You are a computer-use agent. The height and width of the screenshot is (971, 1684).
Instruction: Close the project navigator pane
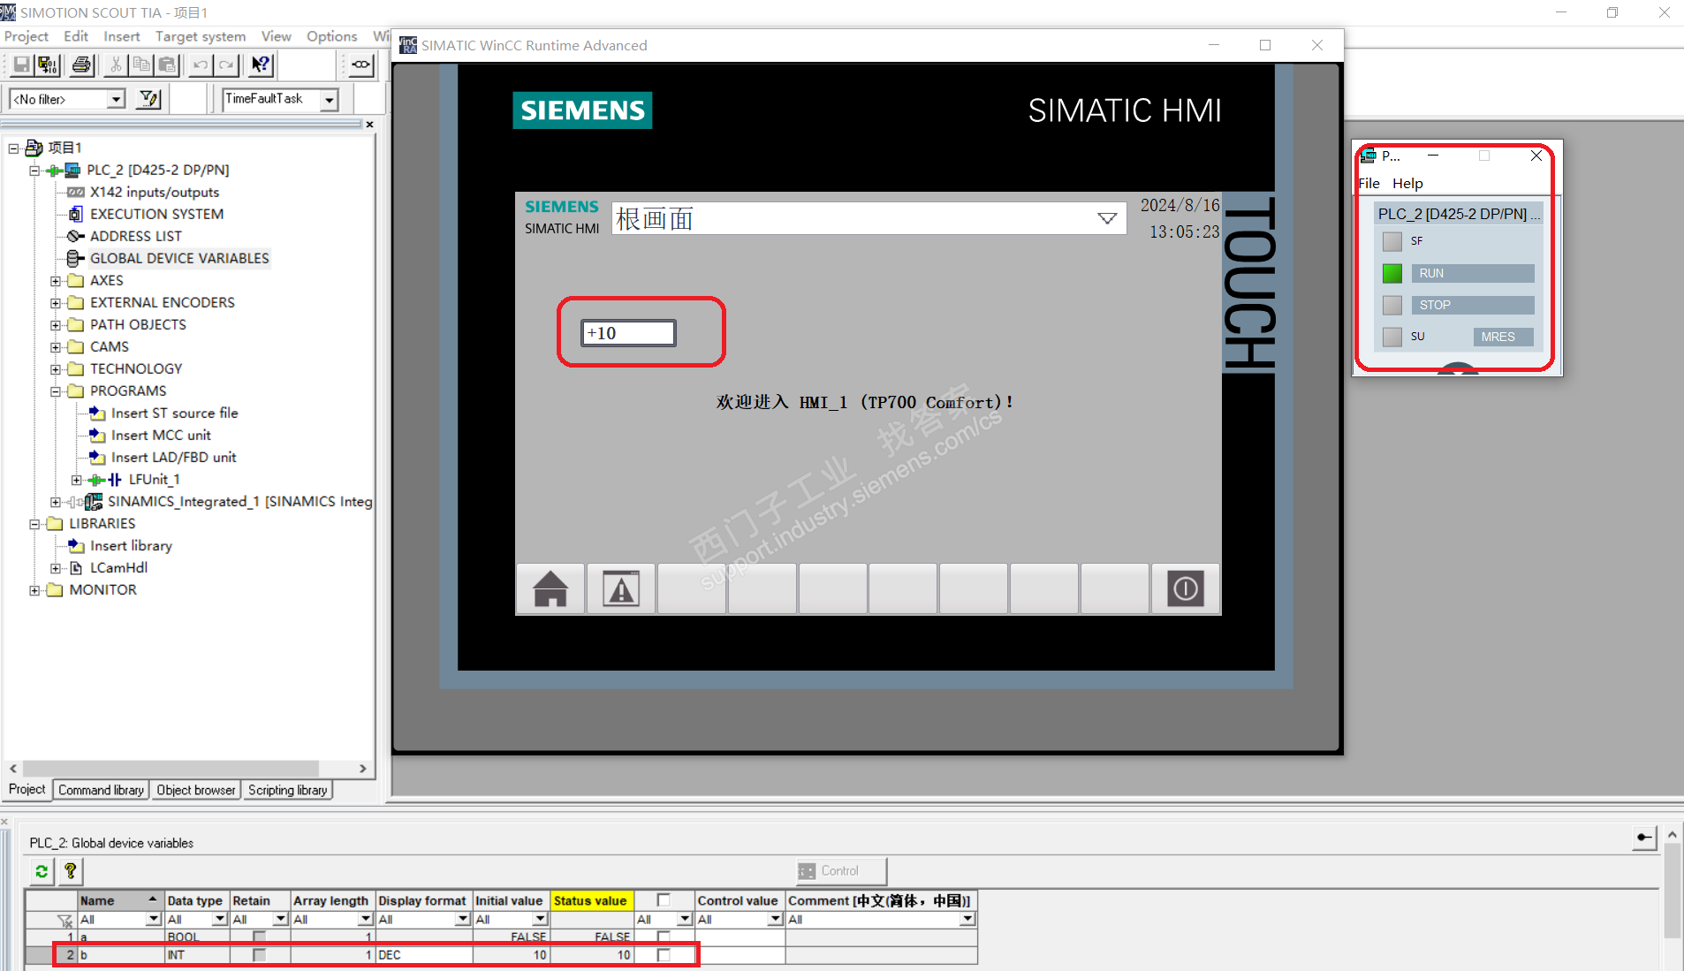click(x=370, y=125)
